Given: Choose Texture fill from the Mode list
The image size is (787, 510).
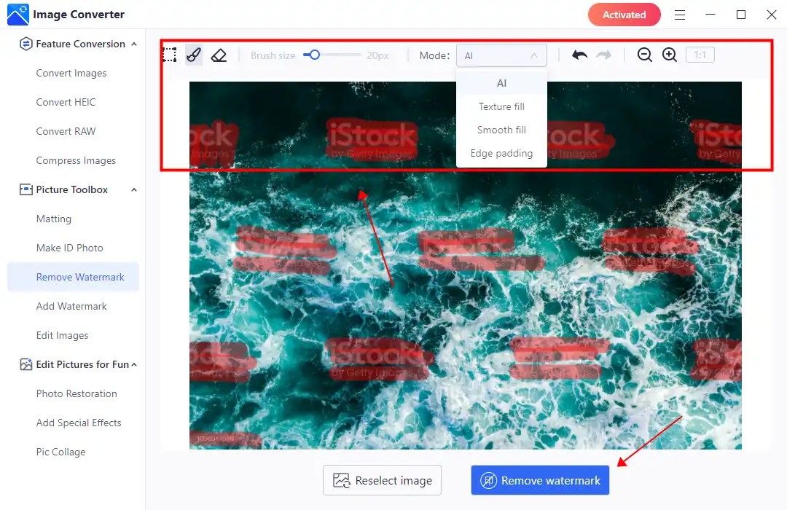Looking at the screenshot, I should click(x=501, y=106).
